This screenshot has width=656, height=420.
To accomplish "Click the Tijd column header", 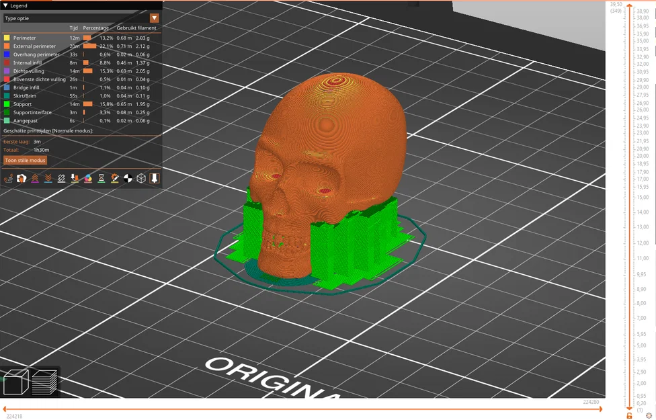I will click(x=74, y=28).
